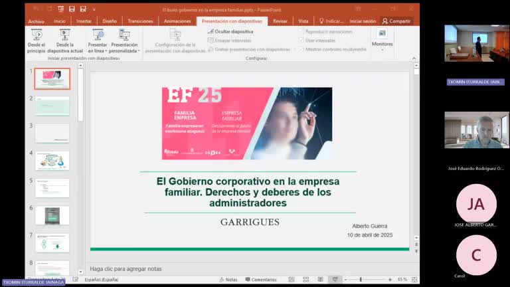Click slideshow-from-start icon in quick access toolbar
The height and width of the screenshot is (287, 510).
pyautogui.click(x=61, y=9)
